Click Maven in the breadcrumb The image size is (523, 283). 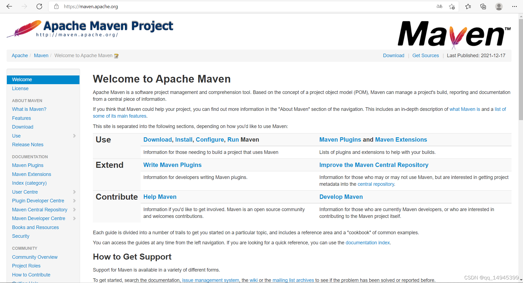(x=41, y=56)
